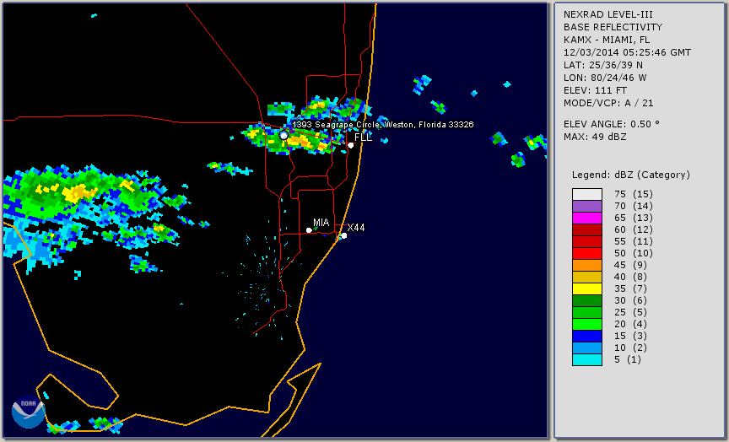Click 'ELEV ANGLE: 0.50' text
Viewport: 729px width, 442px height.
click(x=612, y=124)
